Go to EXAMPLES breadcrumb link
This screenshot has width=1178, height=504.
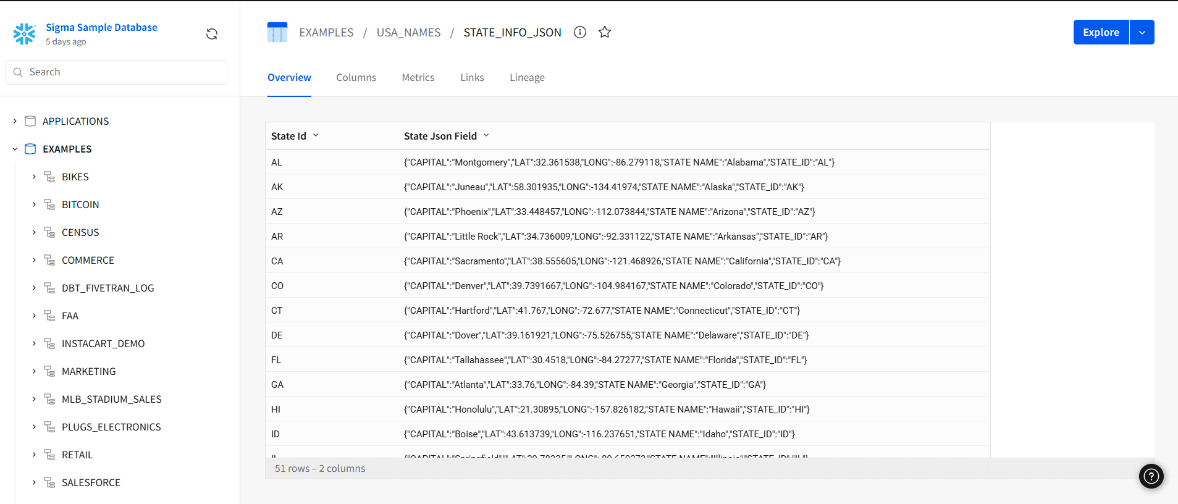pos(326,32)
